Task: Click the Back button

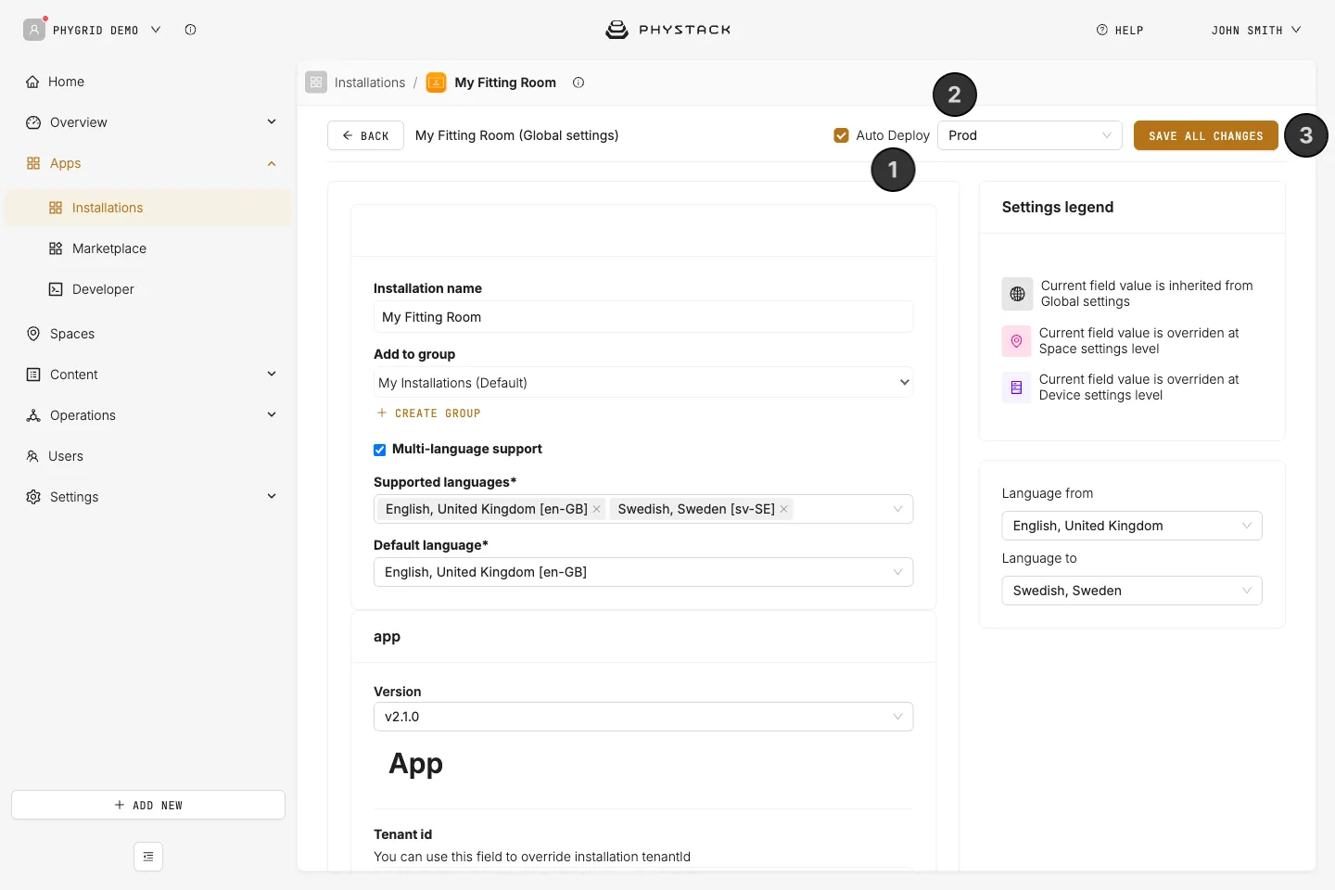Action: 365,135
